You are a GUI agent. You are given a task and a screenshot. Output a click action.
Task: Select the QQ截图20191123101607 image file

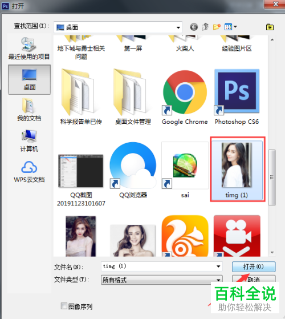point(81,180)
